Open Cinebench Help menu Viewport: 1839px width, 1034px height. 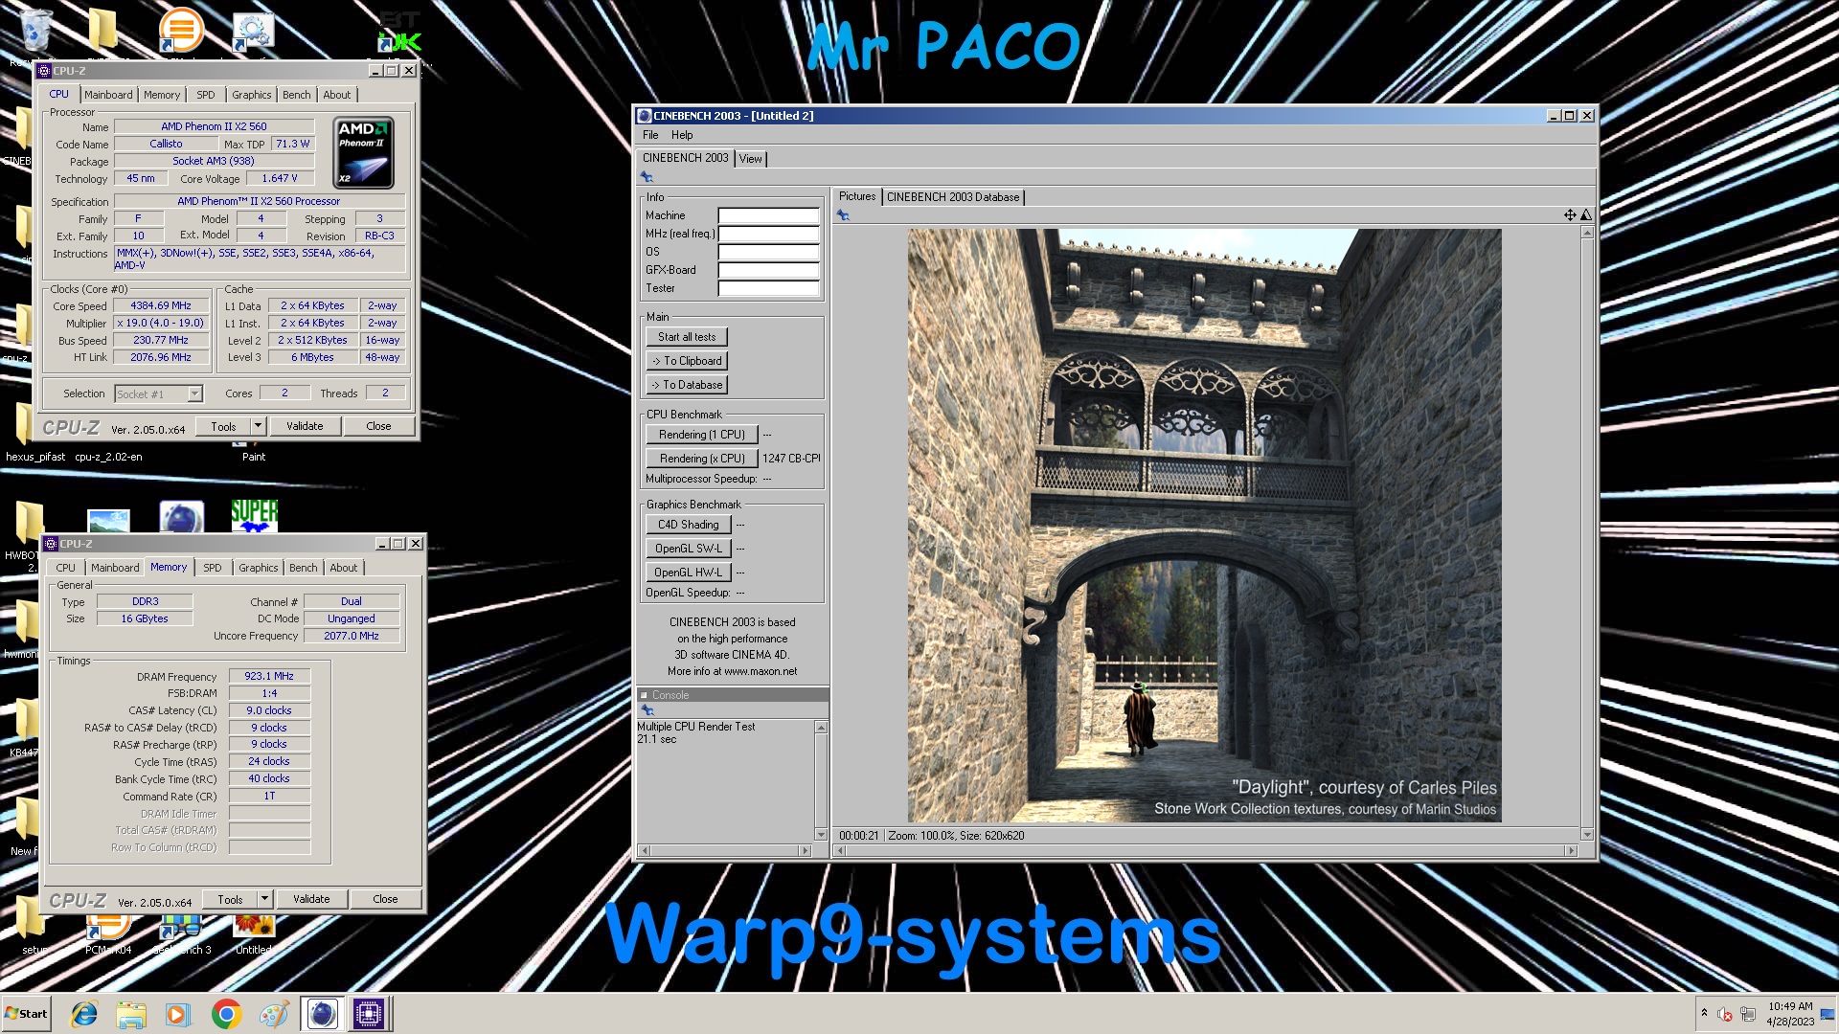682,135
